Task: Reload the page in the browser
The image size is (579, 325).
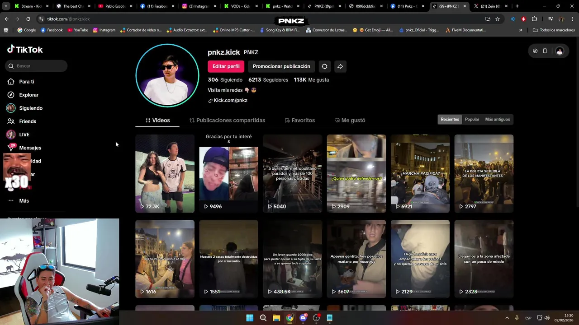Action: tap(28, 19)
